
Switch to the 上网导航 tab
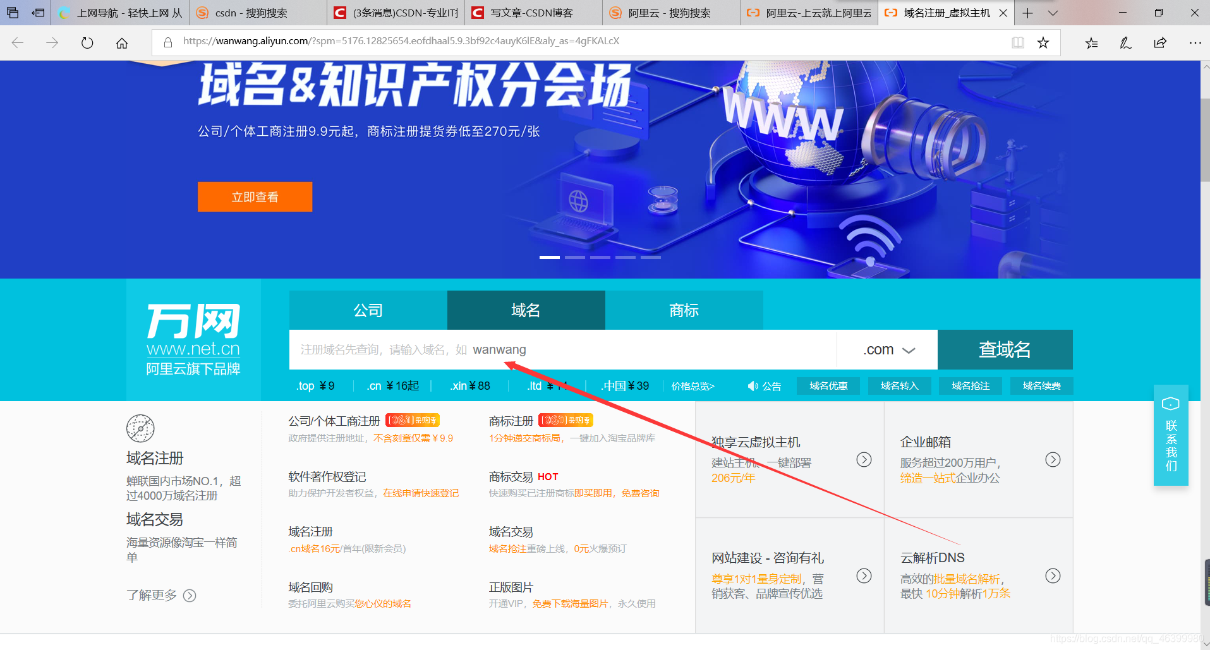120,13
